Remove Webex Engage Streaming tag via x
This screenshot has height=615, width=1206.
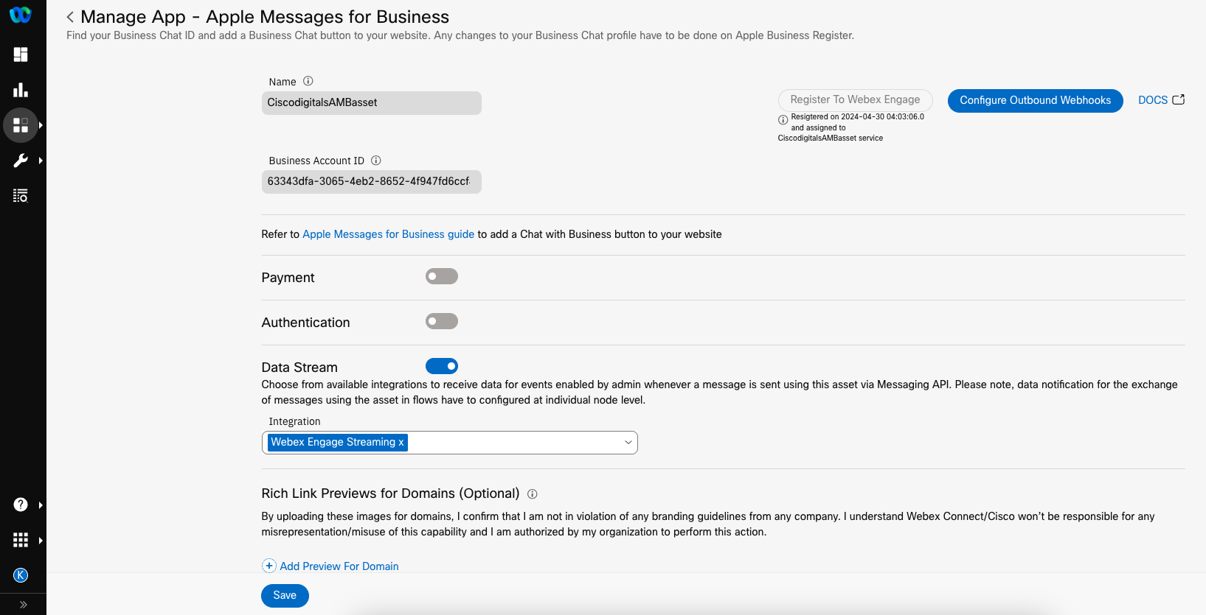pos(401,442)
